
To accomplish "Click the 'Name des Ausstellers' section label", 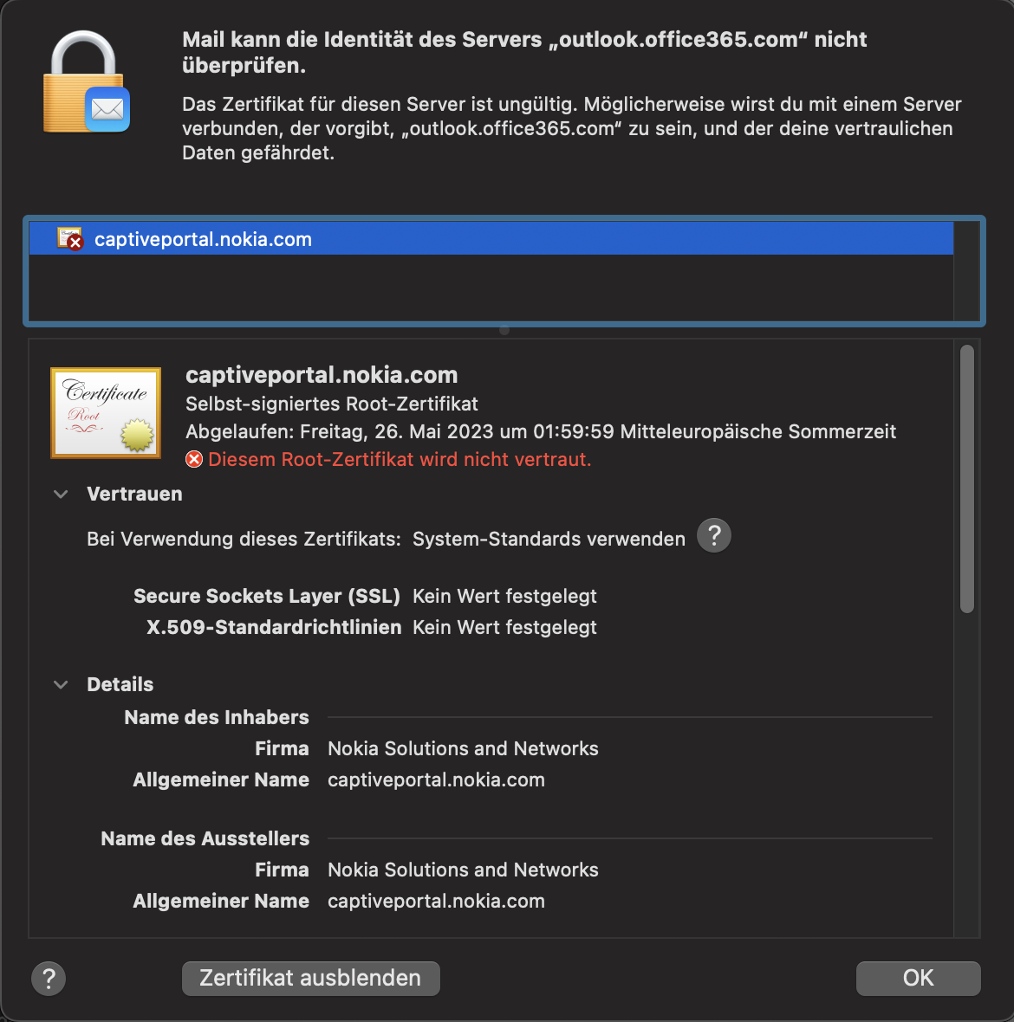I will (205, 838).
